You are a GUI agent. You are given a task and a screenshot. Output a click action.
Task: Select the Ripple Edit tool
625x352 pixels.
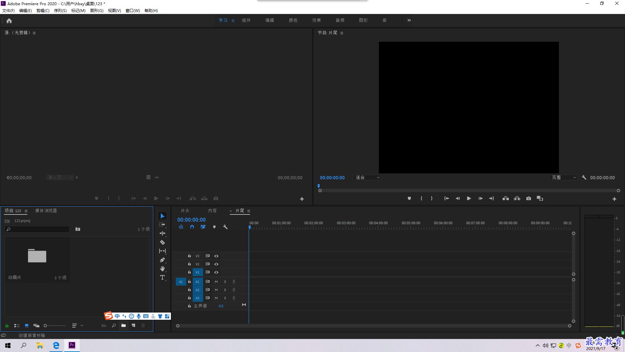[x=162, y=233]
